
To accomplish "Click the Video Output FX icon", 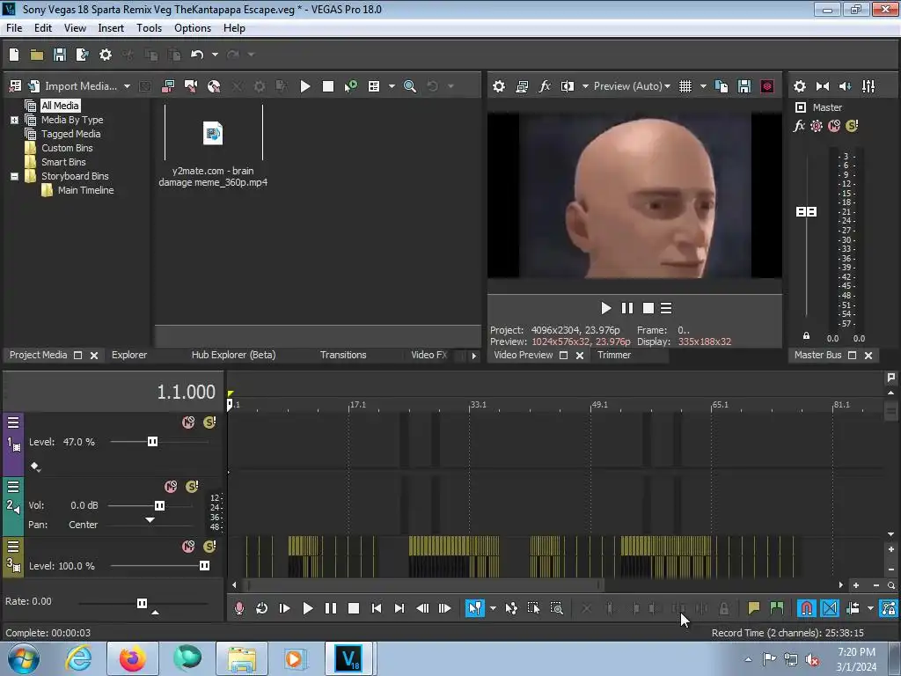I will coord(544,86).
